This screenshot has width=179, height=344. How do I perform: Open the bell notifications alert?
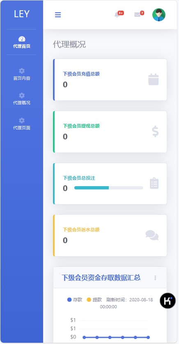pyautogui.click(x=117, y=15)
